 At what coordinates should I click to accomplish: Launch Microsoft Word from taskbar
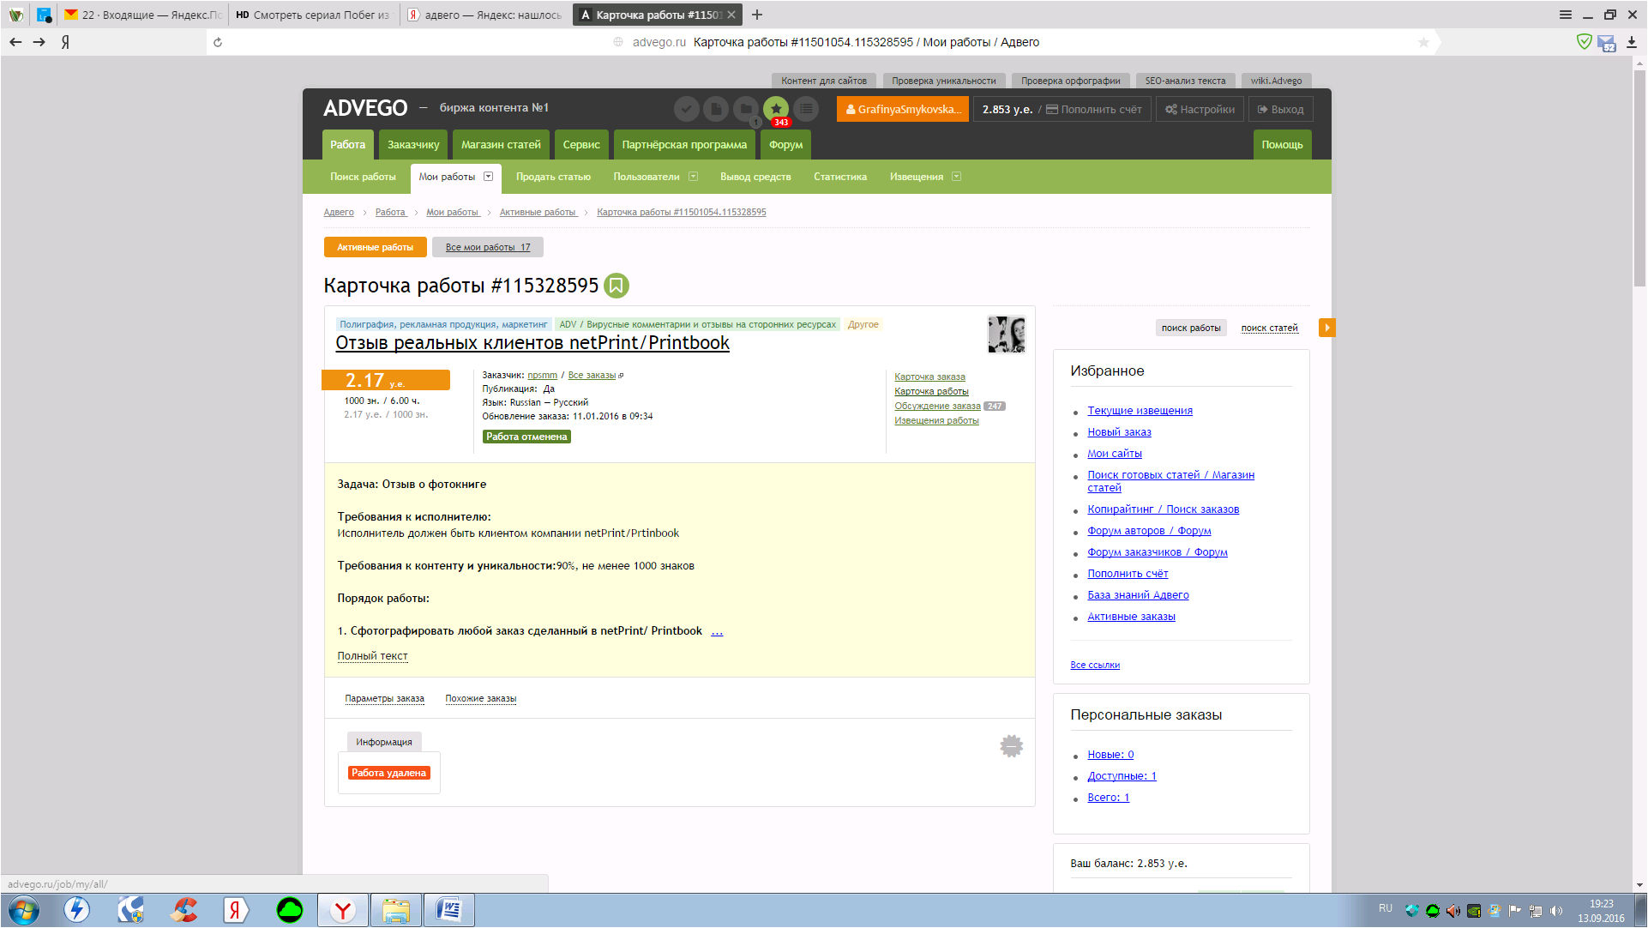tap(448, 910)
